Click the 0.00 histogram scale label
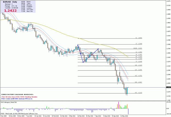The height and width of the screenshot is (117, 171). 167,109
